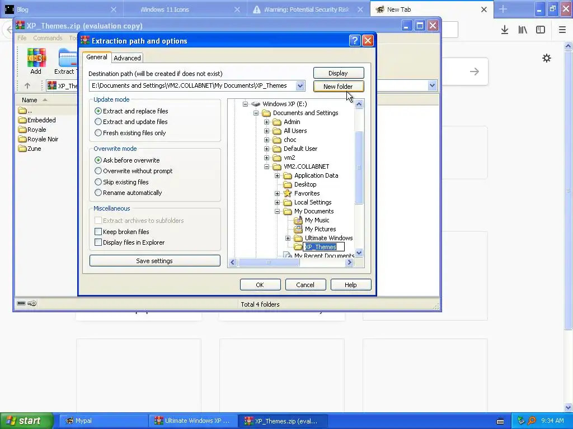Click the dialog Help button
573x429 pixels.
351,285
